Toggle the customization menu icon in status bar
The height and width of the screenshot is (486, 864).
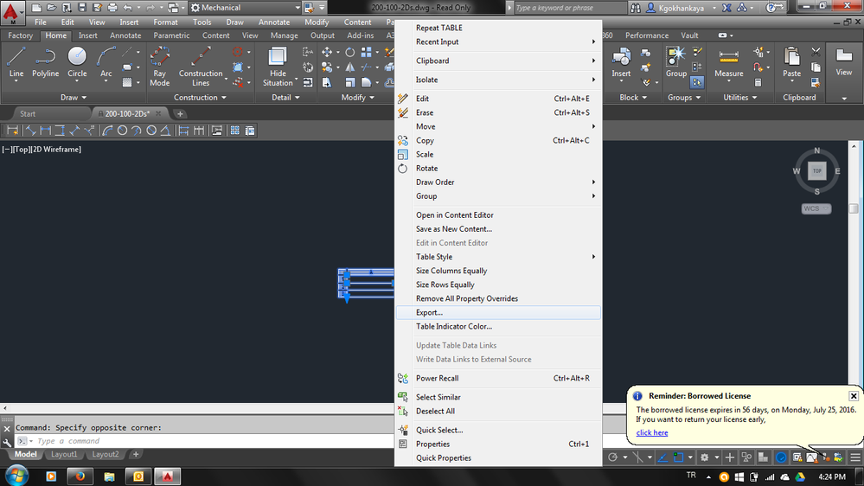(x=855, y=457)
